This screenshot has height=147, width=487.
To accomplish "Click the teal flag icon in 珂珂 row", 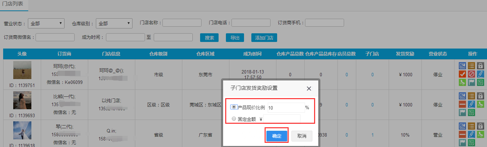I will click(471, 83).
